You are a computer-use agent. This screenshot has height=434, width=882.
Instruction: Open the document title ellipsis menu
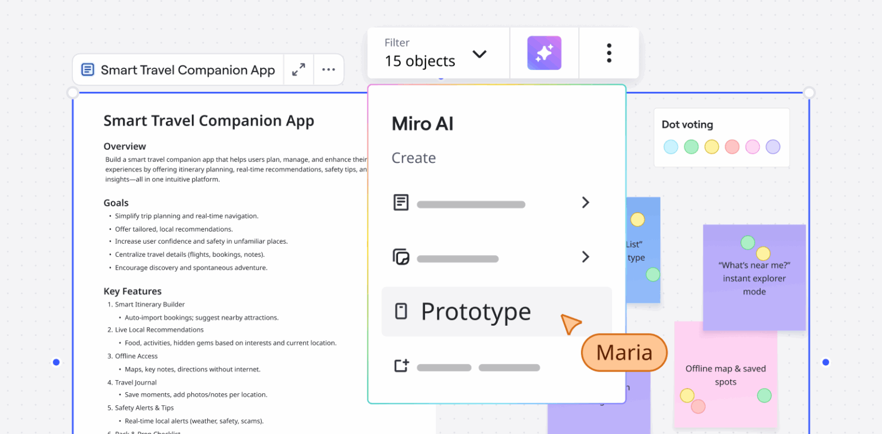point(328,70)
